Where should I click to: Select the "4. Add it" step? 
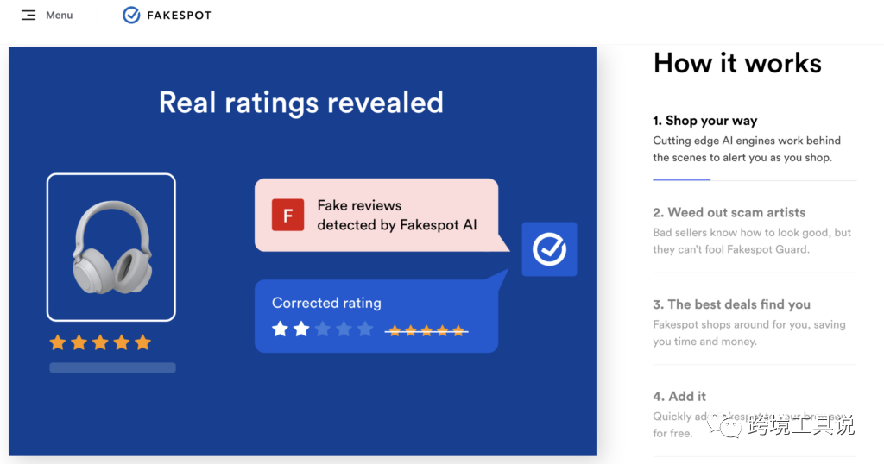pos(679,396)
